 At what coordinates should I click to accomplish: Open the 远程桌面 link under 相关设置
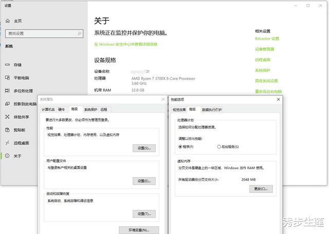pyautogui.click(x=263, y=60)
